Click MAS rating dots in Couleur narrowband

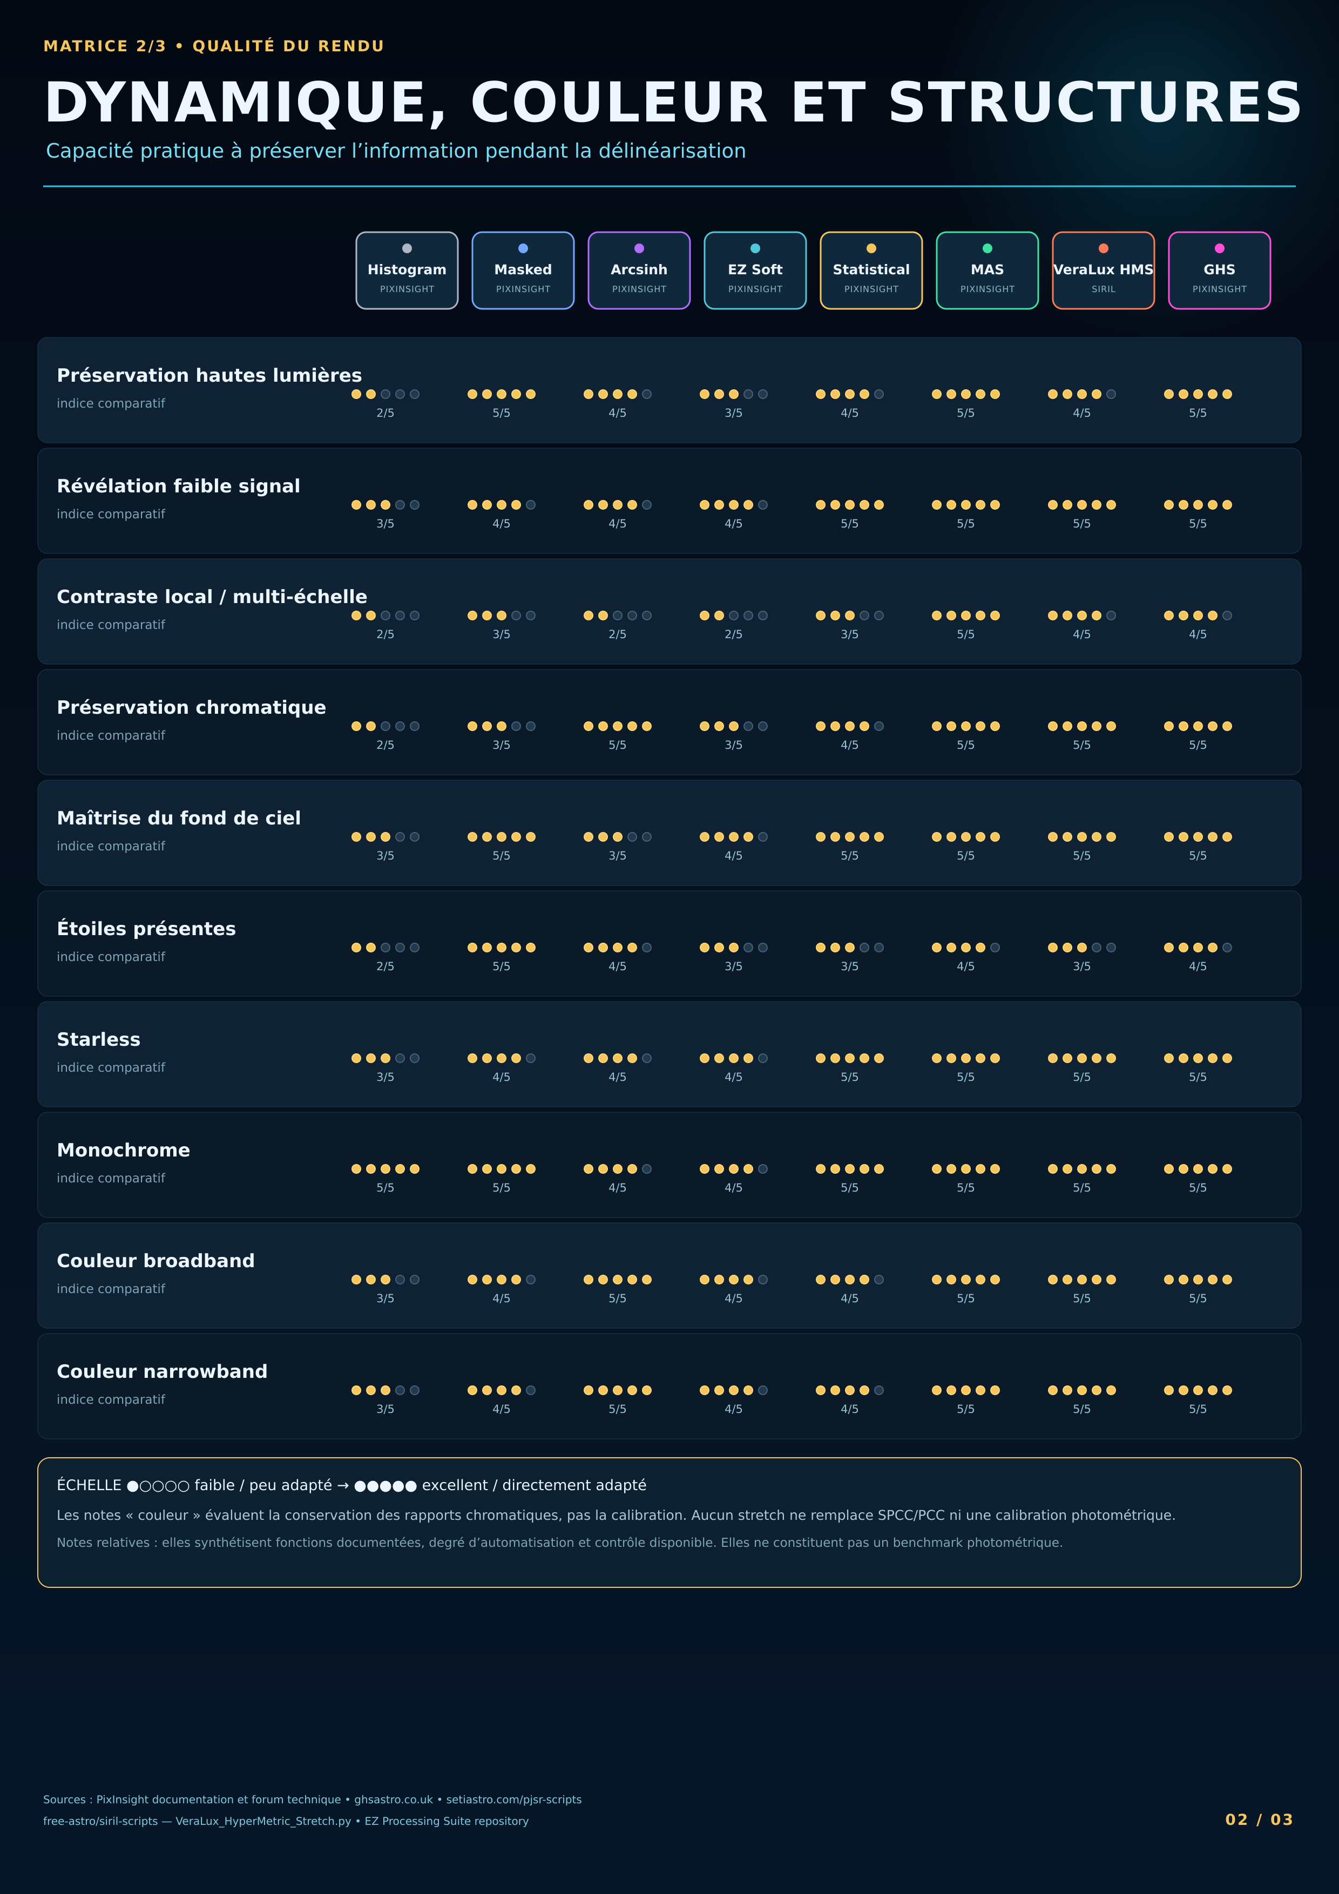966,1390
